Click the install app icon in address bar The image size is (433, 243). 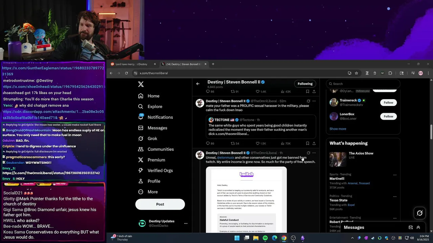(x=349, y=73)
